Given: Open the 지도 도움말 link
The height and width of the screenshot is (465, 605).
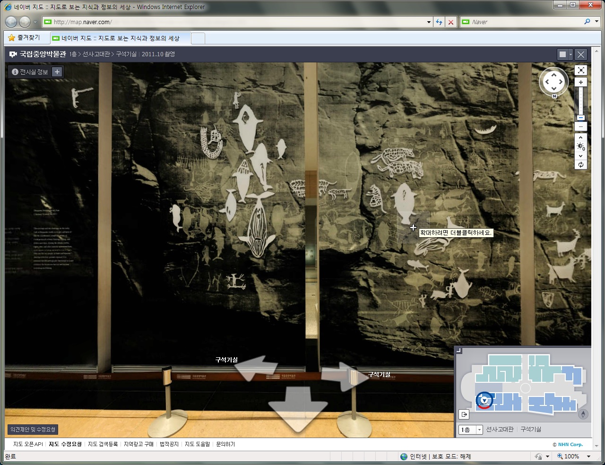Looking at the screenshot, I should coord(197,444).
